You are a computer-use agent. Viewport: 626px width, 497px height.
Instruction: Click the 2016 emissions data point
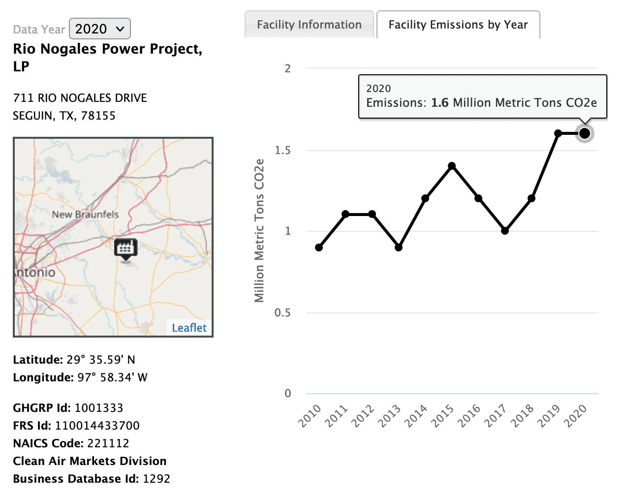[478, 198]
